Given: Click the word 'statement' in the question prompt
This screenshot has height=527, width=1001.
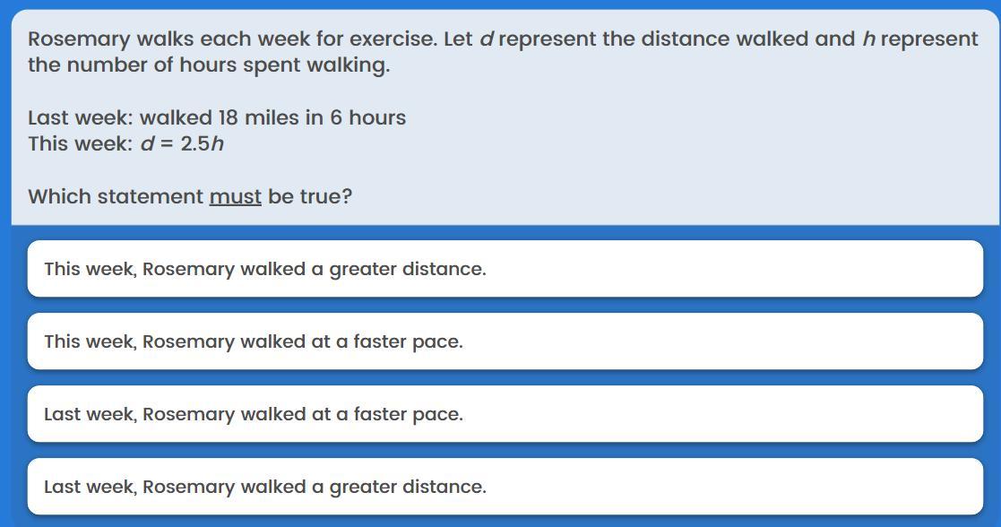Looking at the screenshot, I should 150,197.
